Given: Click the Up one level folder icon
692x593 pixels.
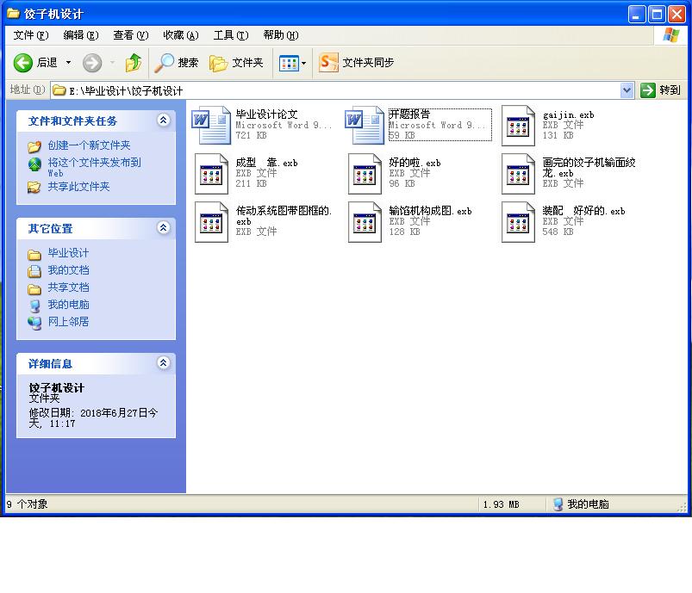Looking at the screenshot, I should (134, 63).
